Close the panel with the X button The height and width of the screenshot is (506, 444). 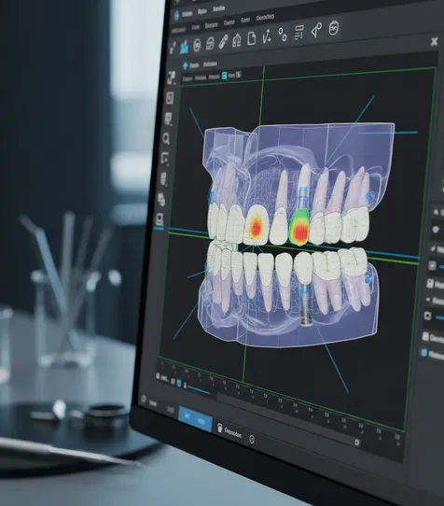434,41
